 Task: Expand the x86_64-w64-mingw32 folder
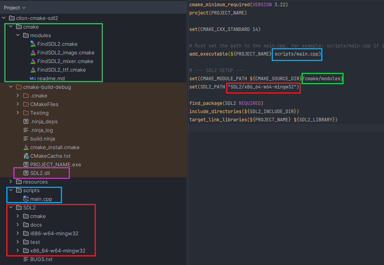pyautogui.click(x=18, y=251)
